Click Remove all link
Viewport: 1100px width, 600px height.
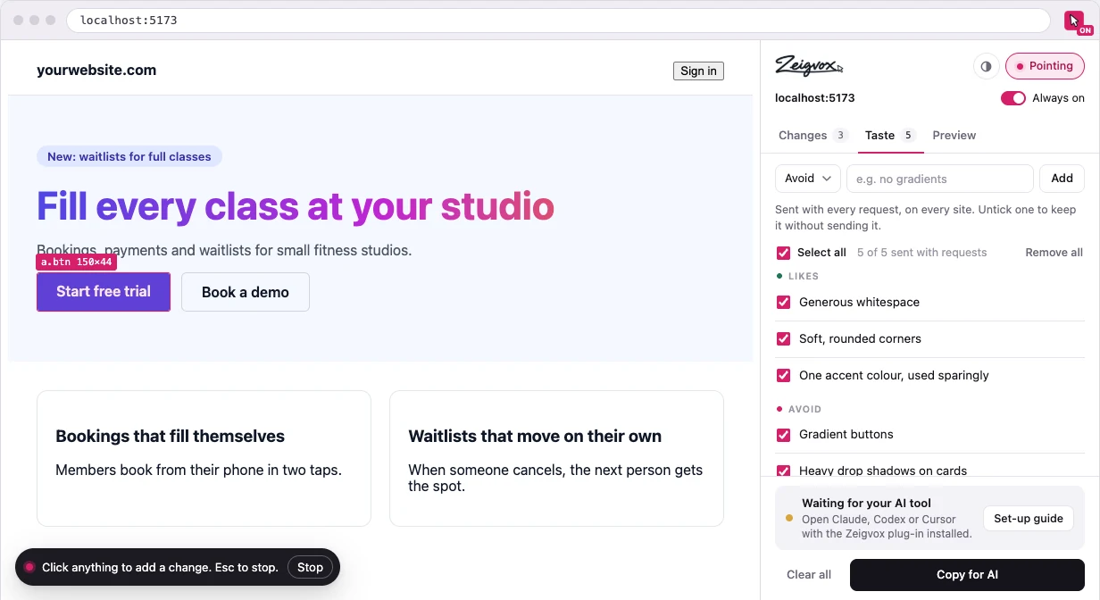(1054, 253)
